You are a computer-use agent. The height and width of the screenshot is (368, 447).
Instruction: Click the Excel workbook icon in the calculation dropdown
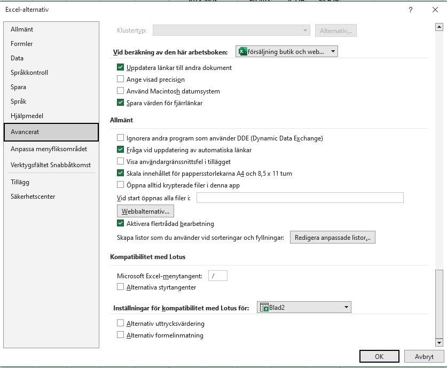(x=242, y=52)
